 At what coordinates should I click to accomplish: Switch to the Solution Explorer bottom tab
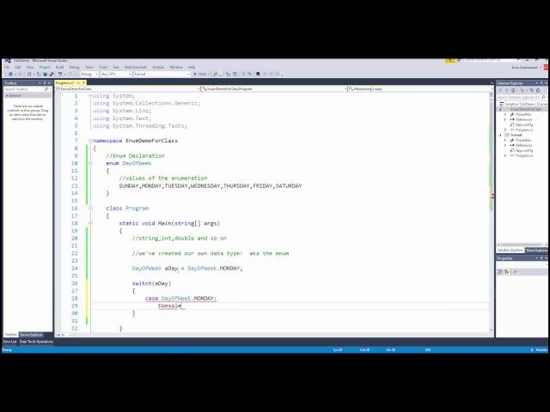tap(510, 250)
